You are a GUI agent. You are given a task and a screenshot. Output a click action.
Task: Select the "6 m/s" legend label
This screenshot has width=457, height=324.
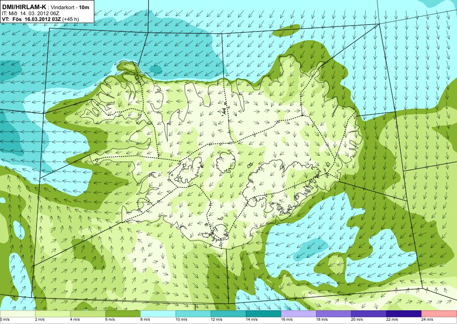[110, 319]
